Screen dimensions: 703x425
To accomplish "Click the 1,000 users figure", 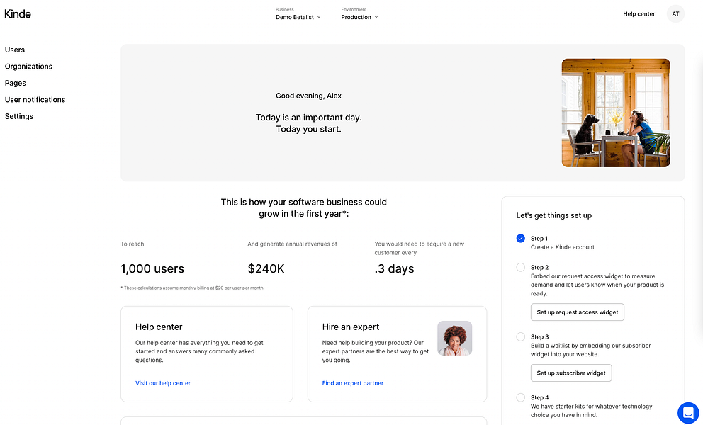I will 152,268.
